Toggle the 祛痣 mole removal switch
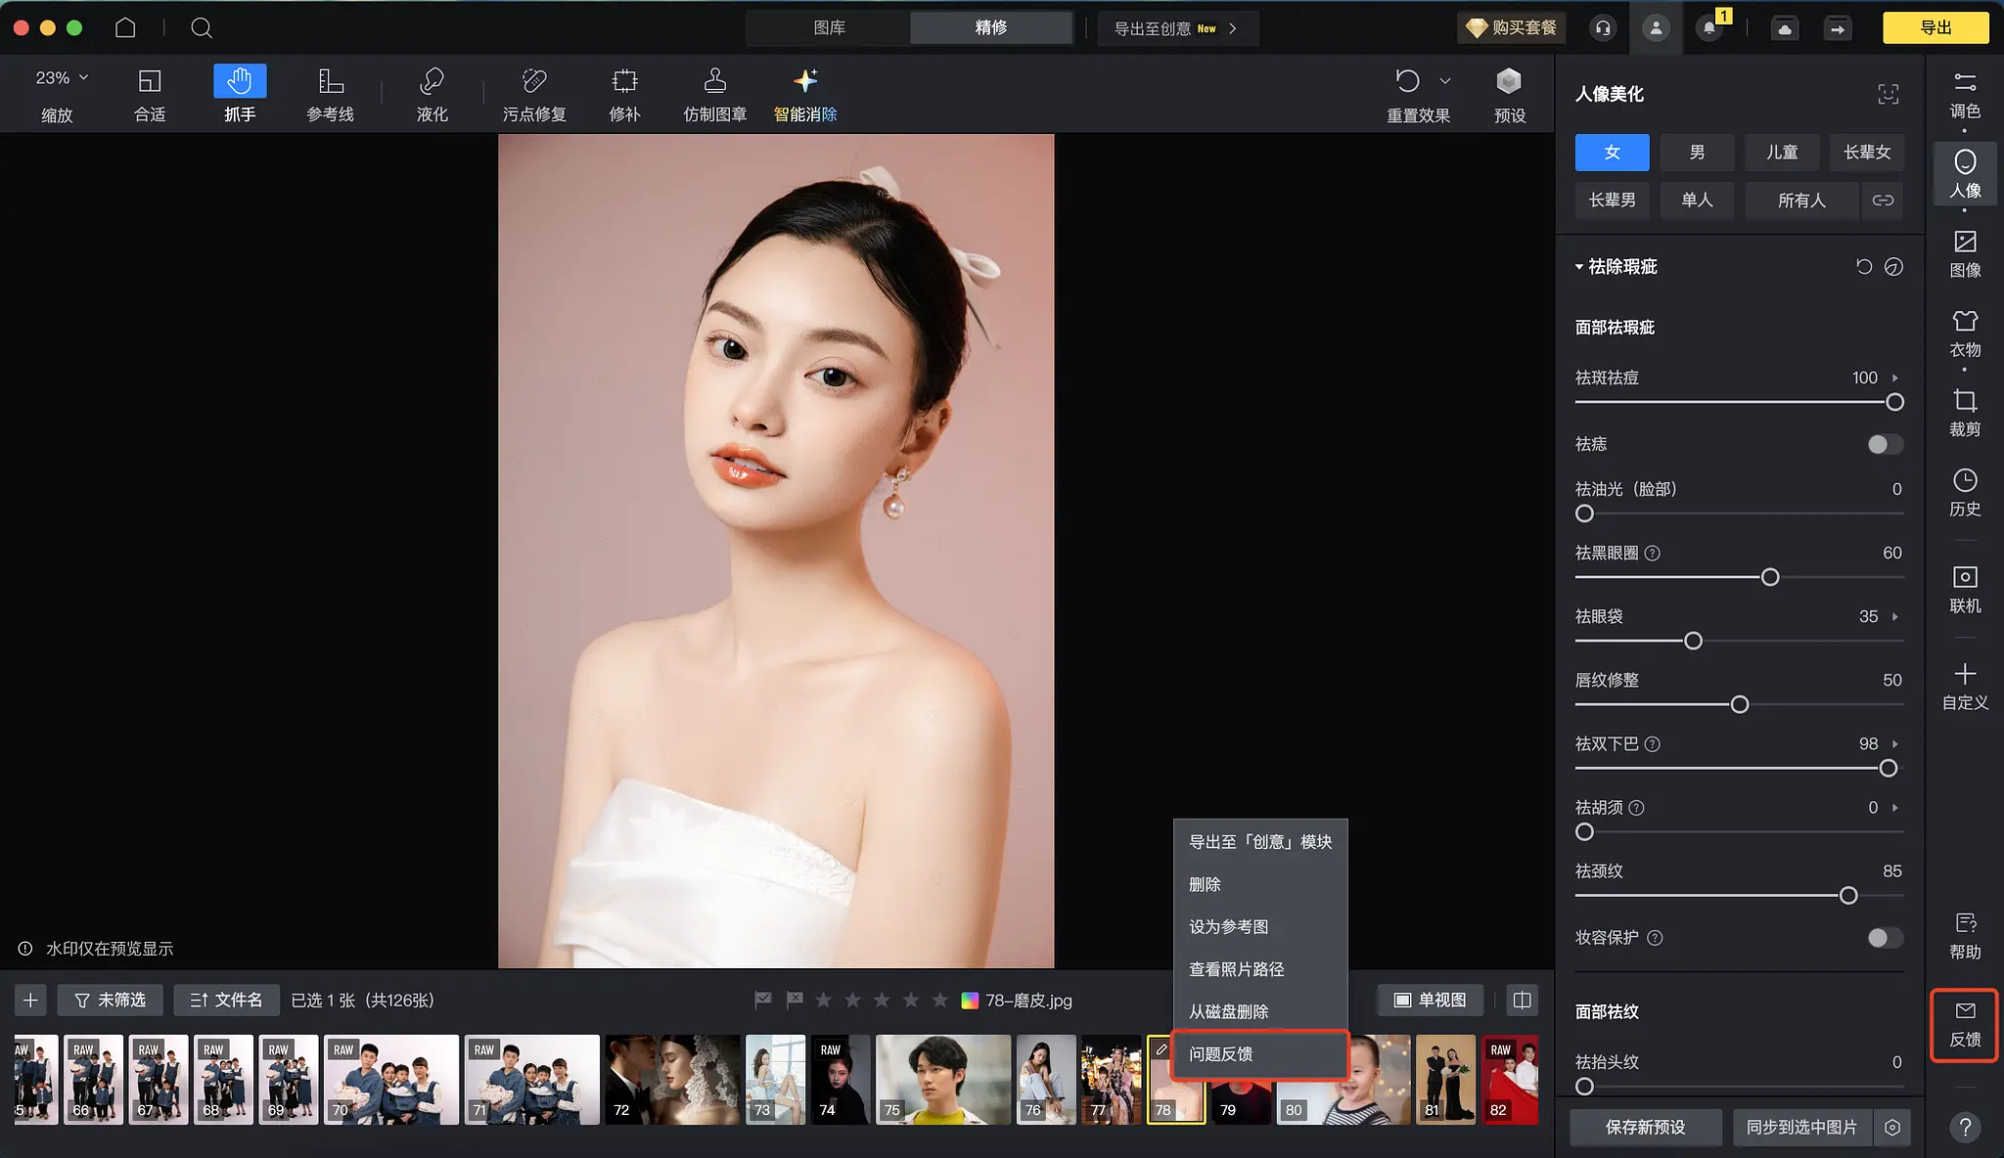 pos(1885,444)
